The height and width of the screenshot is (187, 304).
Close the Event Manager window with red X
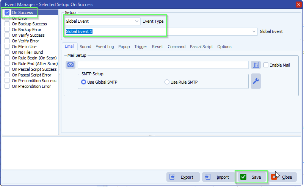click(299, 5)
